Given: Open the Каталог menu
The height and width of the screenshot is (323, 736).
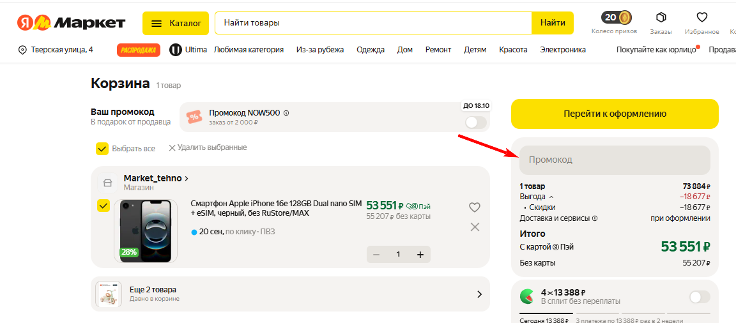Looking at the screenshot, I should pos(176,23).
